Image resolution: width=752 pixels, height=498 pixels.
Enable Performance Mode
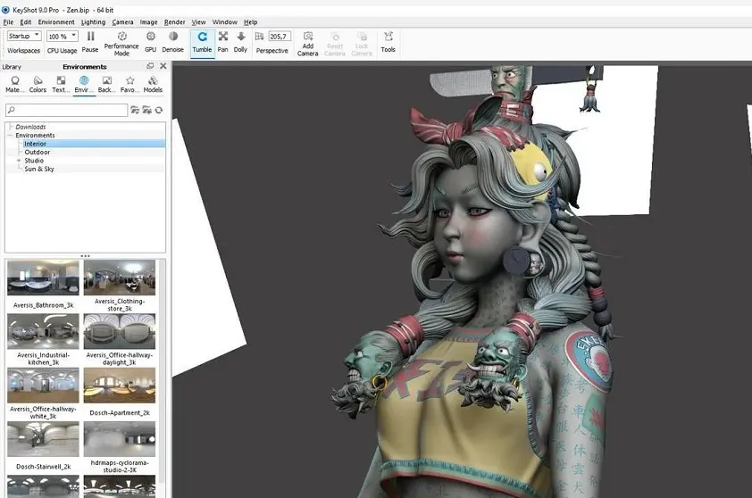click(x=121, y=44)
